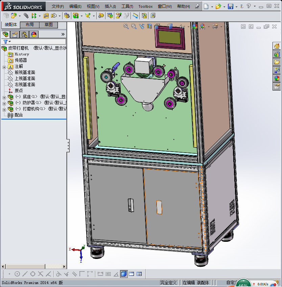Viewport: 282px width, 287px height.
Task: Open the FeatureManager design tree tab
Action: point(5,34)
